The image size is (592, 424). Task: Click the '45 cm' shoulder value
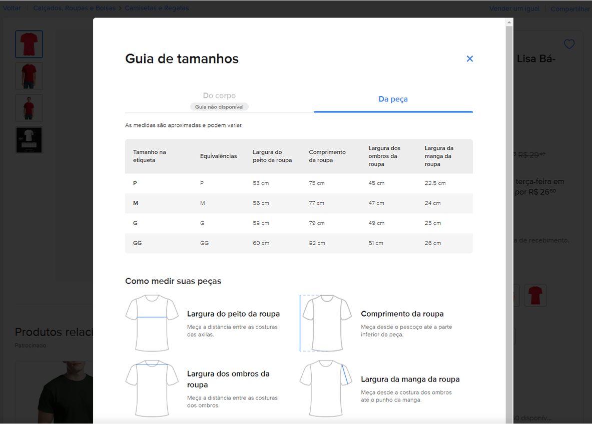click(376, 183)
